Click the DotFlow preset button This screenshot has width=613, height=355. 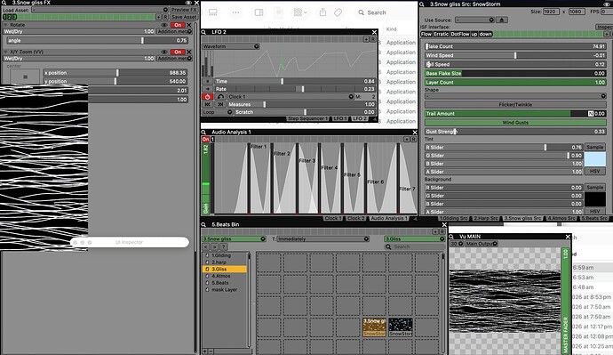point(460,35)
